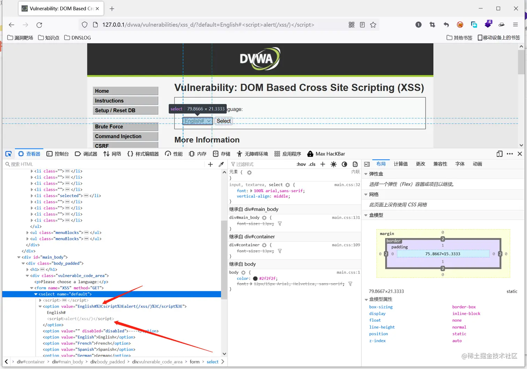
Task: Click the 过滤样式 filter styles field
Action: tap(261, 164)
